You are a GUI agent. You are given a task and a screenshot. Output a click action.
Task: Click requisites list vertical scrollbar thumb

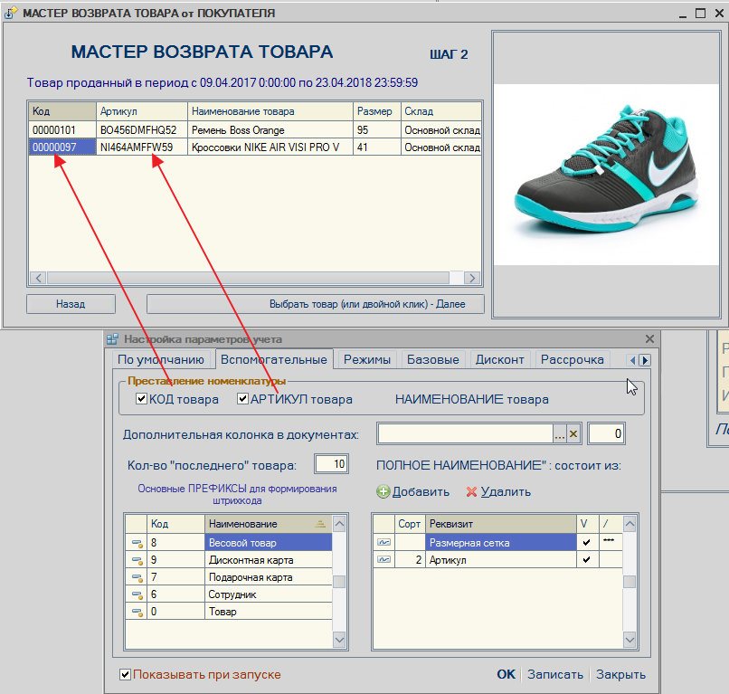click(630, 582)
